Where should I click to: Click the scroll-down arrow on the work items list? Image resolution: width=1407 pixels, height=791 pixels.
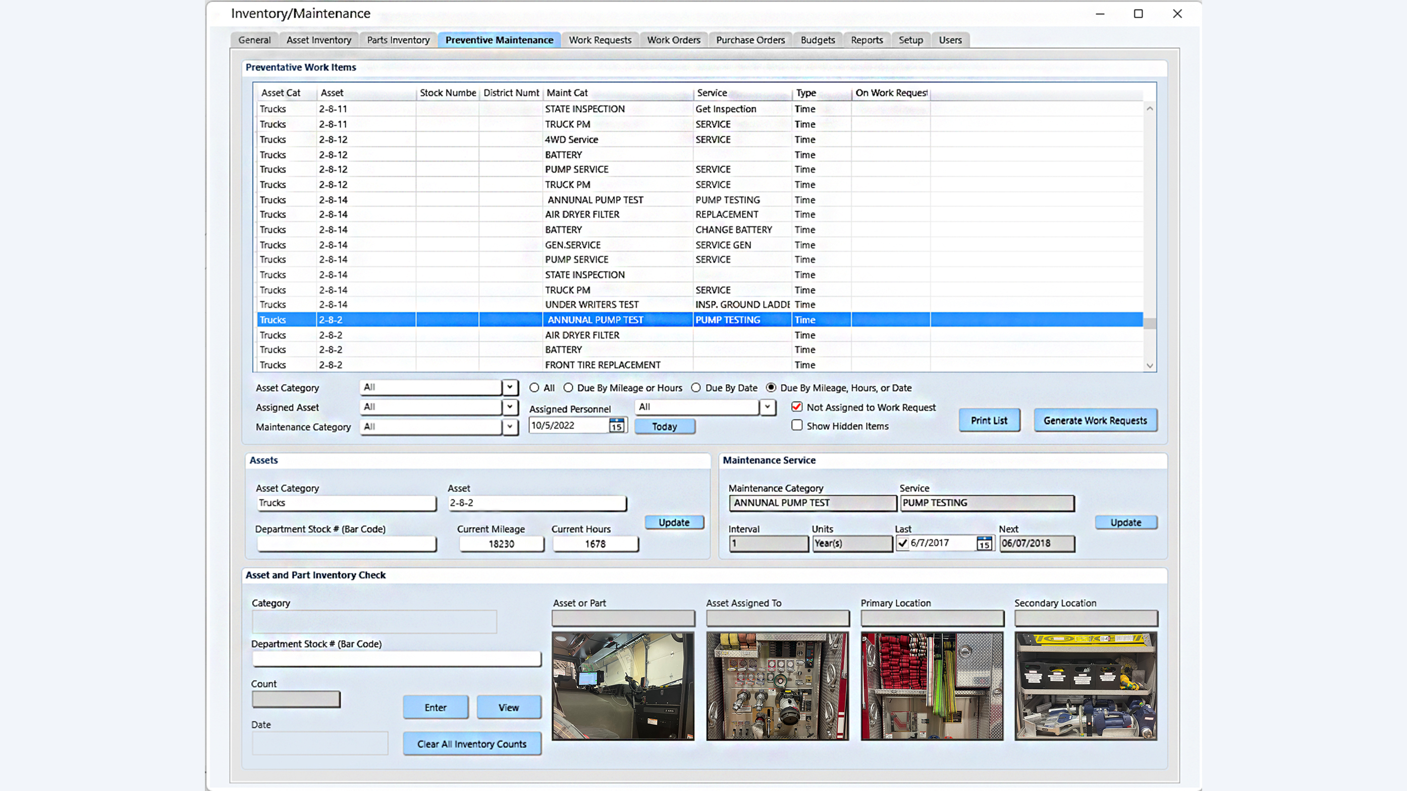click(1150, 366)
